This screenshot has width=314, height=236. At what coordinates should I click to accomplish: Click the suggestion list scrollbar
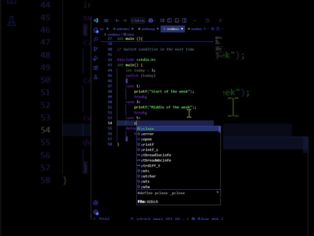point(219,129)
